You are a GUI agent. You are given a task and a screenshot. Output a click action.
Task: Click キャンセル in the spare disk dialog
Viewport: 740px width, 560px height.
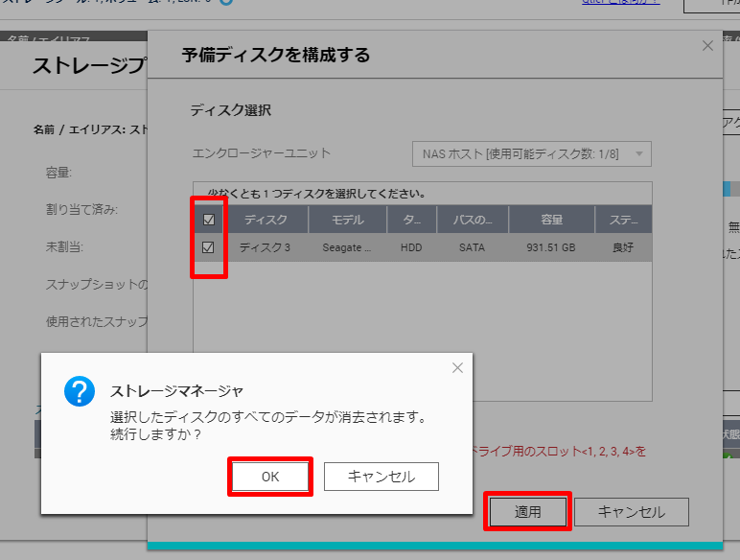pyautogui.click(x=631, y=512)
